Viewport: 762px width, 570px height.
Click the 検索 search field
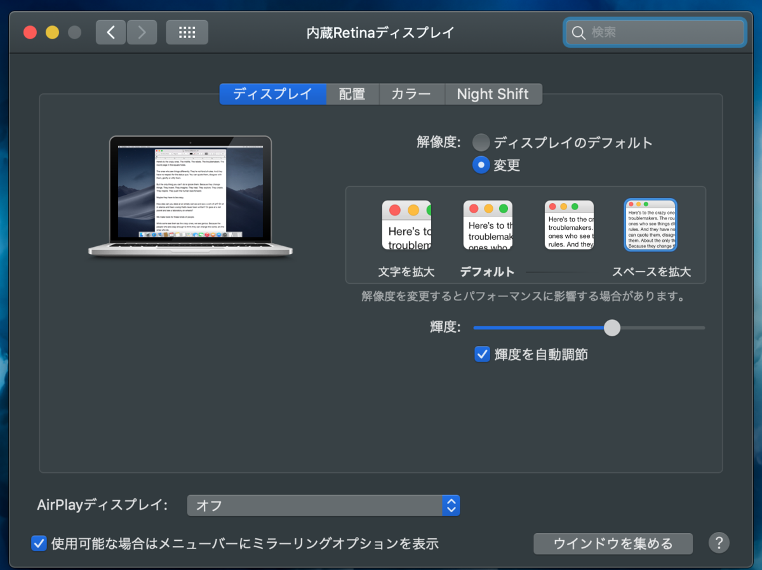[x=655, y=32]
